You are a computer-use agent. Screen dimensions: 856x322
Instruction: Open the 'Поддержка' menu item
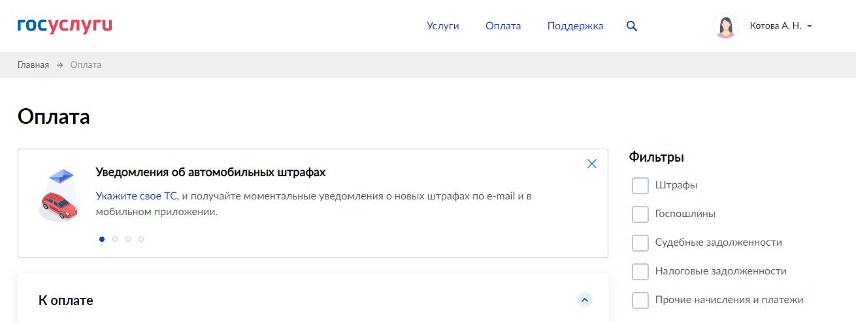click(x=575, y=26)
